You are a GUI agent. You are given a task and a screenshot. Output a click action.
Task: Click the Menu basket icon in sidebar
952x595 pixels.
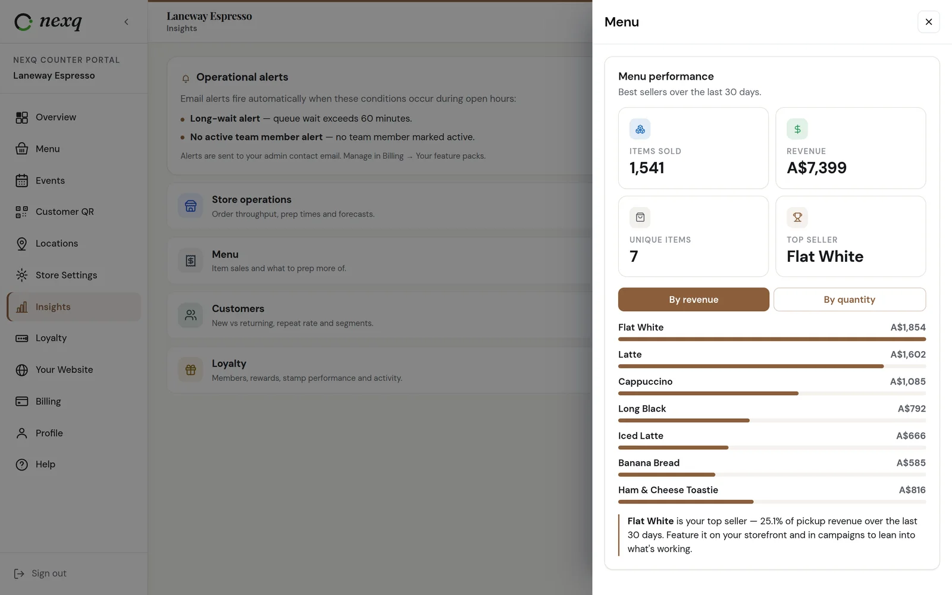click(22, 149)
